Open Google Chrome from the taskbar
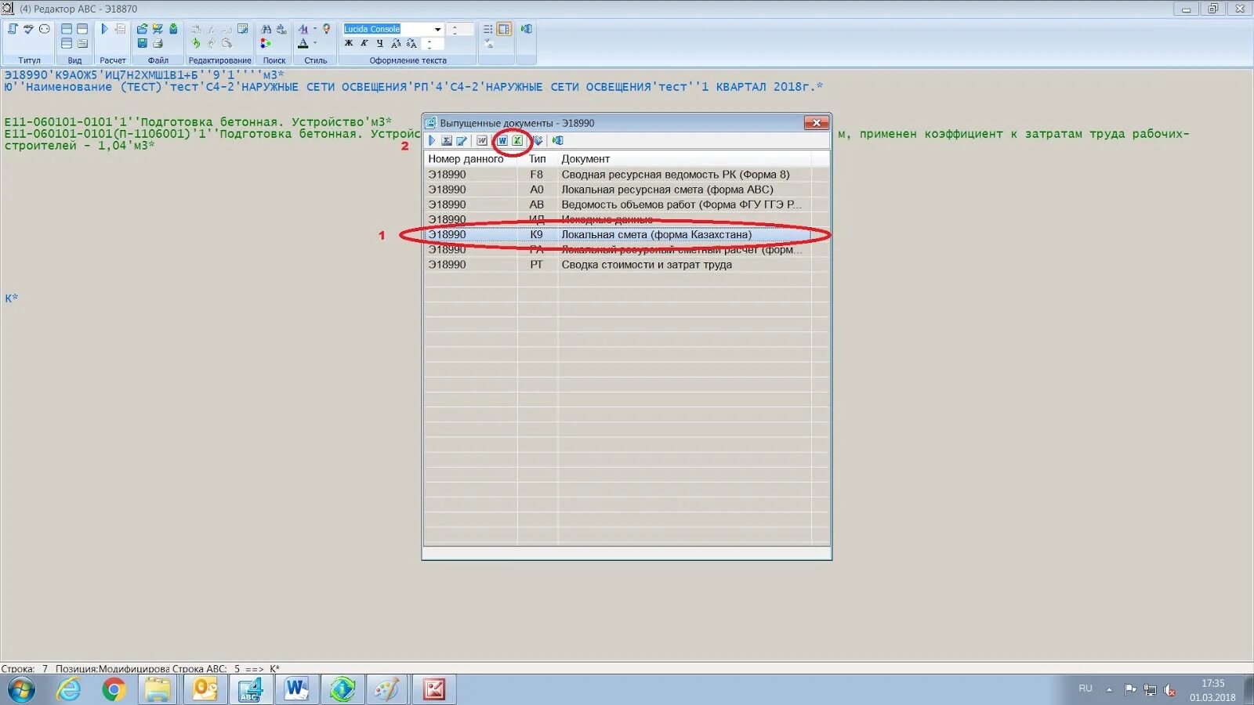The width and height of the screenshot is (1254, 705). click(x=114, y=689)
